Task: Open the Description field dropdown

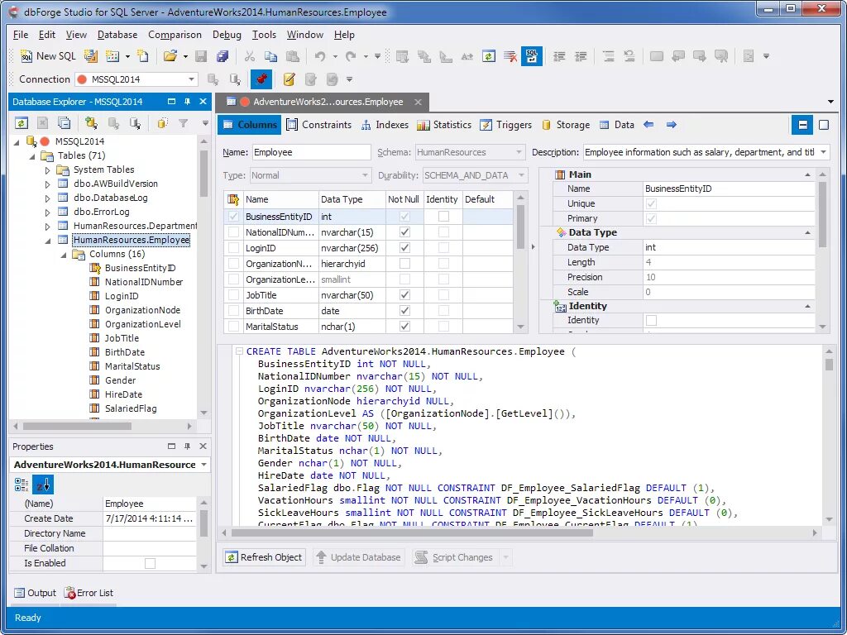Action: 824,152
